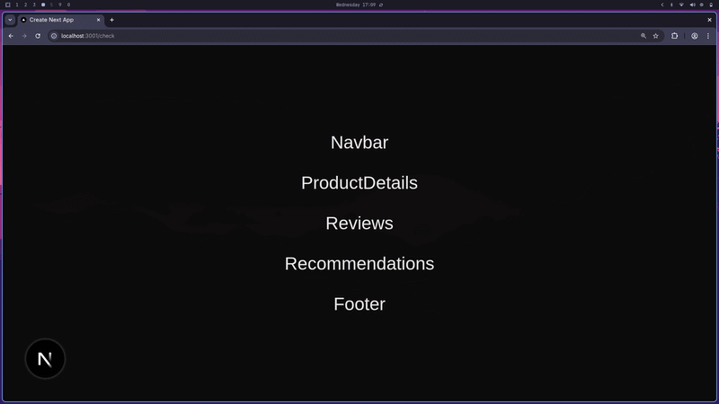Close the Create Next App tab
The width and height of the screenshot is (719, 404).
click(99, 20)
